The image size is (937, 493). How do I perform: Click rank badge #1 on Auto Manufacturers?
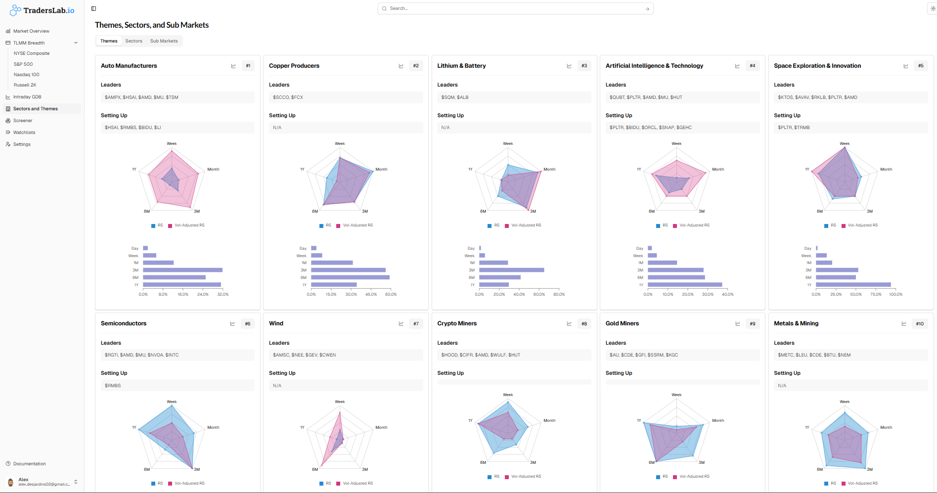click(x=248, y=66)
